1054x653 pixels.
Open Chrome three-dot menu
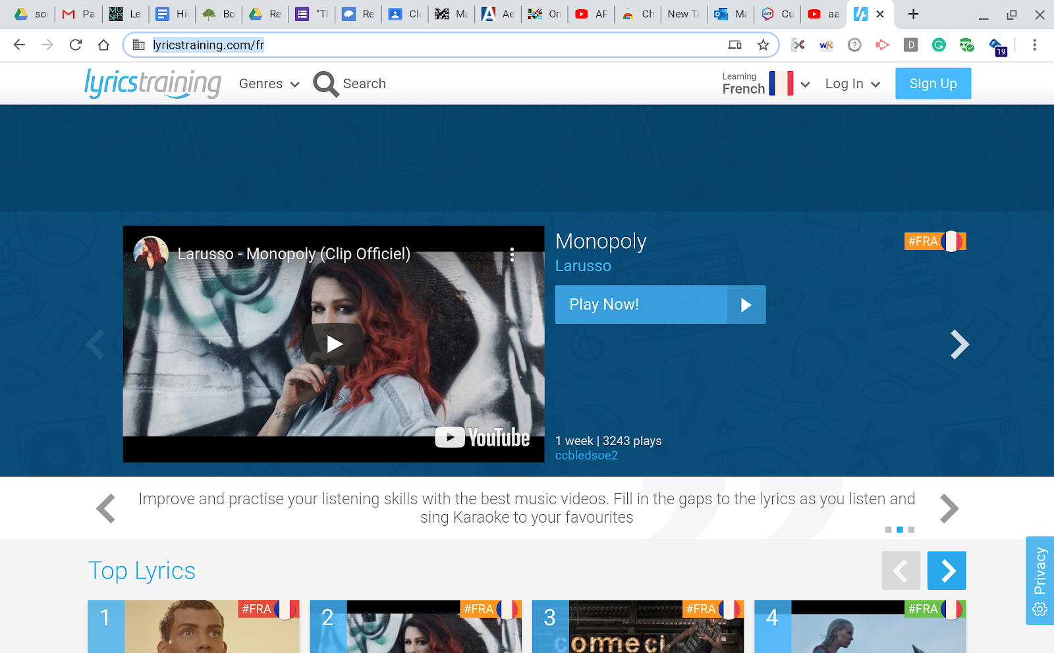coord(1034,45)
